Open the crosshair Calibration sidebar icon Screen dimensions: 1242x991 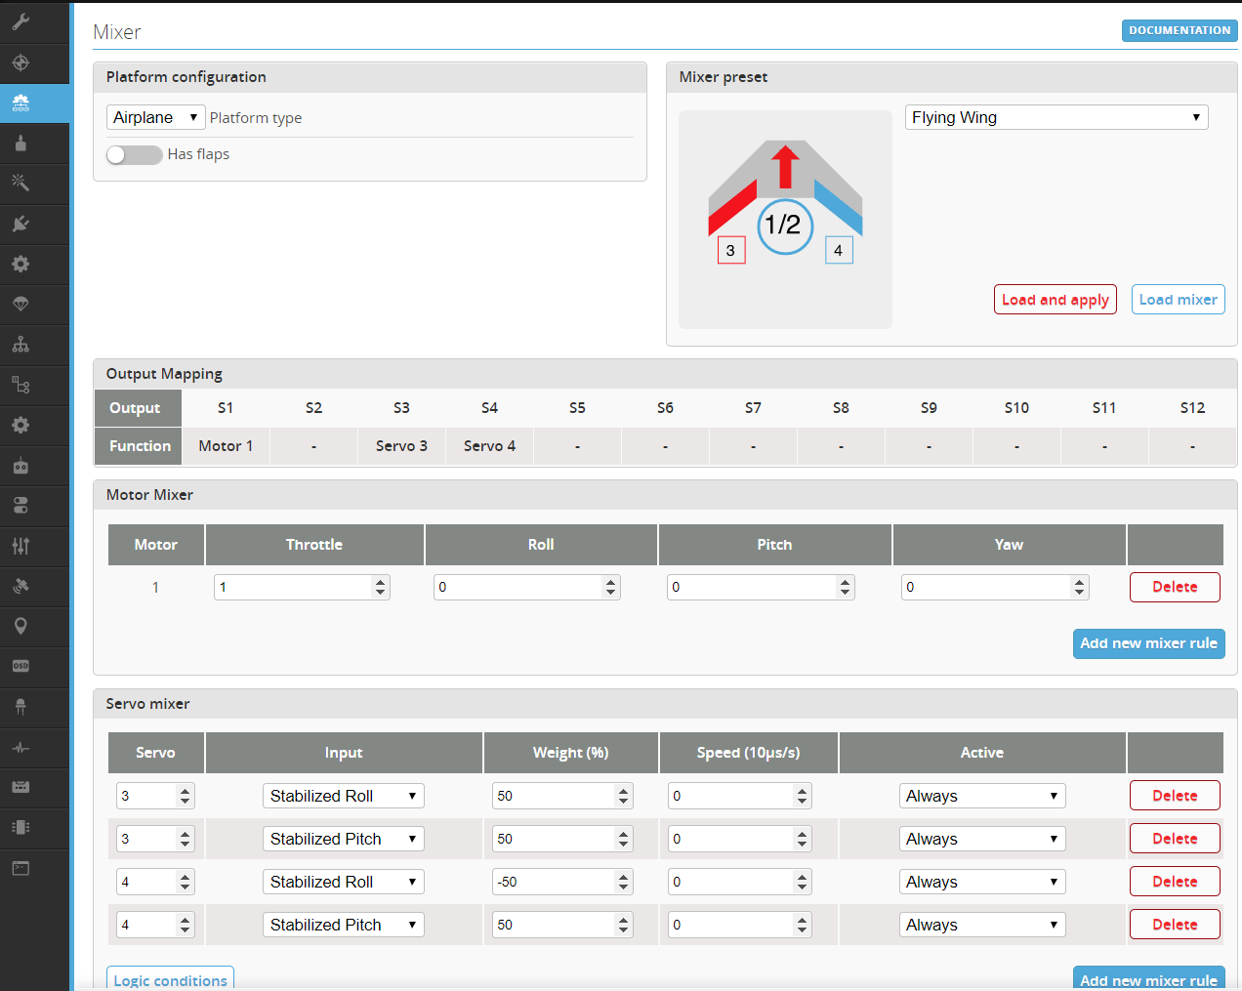(21, 63)
